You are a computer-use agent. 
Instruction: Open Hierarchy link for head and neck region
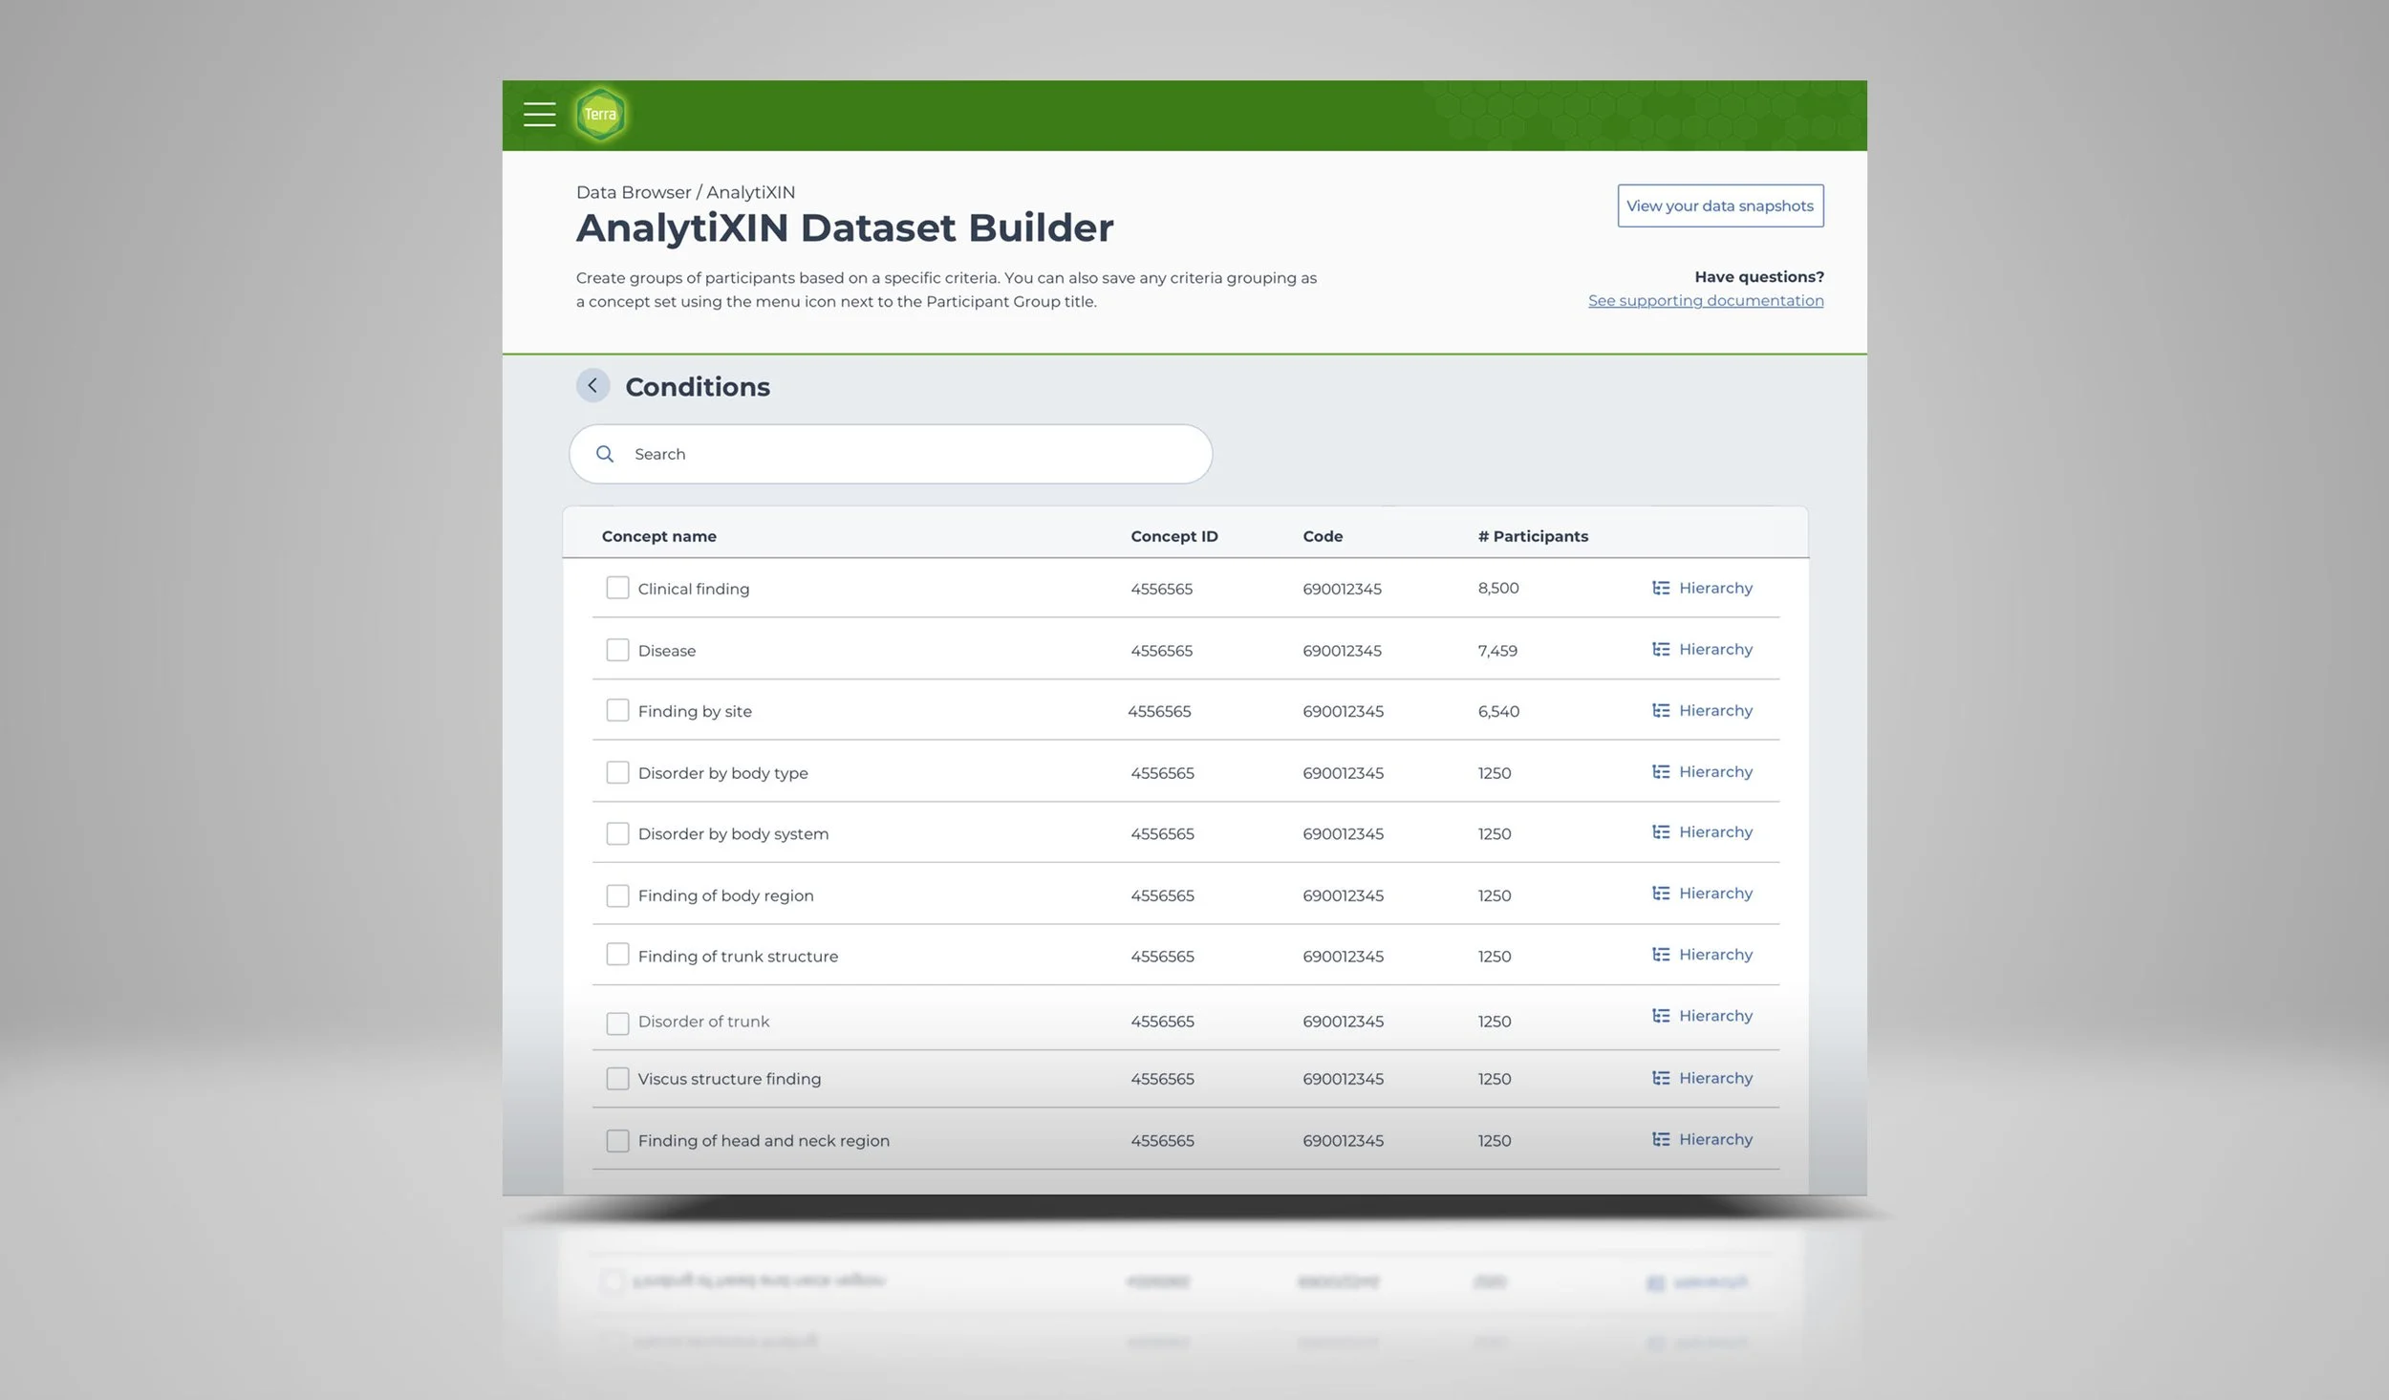point(1715,1140)
